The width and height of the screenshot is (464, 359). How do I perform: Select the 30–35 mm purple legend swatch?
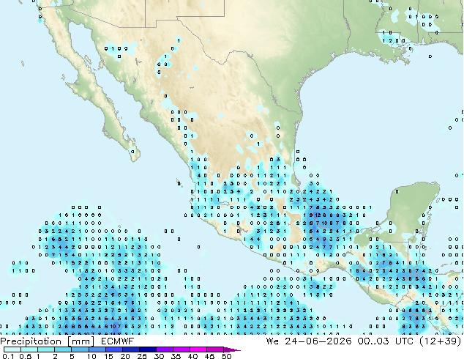(164, 349)
